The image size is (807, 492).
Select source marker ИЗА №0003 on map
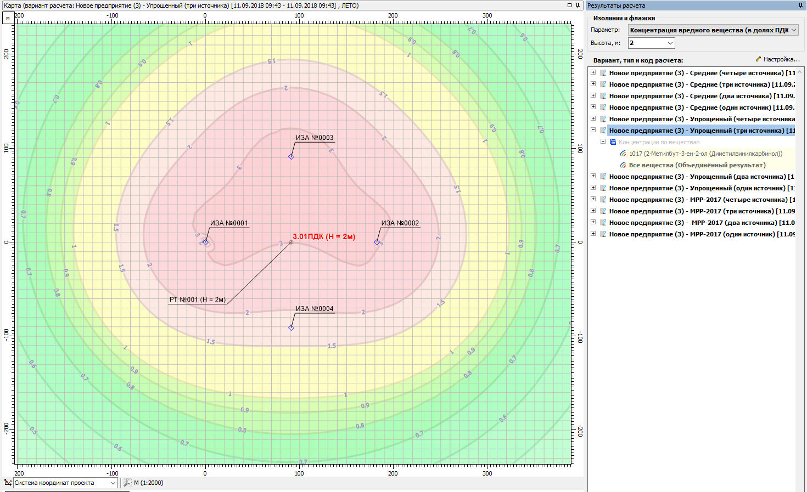click(291, 157)
